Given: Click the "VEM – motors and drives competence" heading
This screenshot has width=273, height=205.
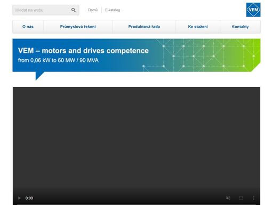Looking at the screenshot, I should coord(83,51).
